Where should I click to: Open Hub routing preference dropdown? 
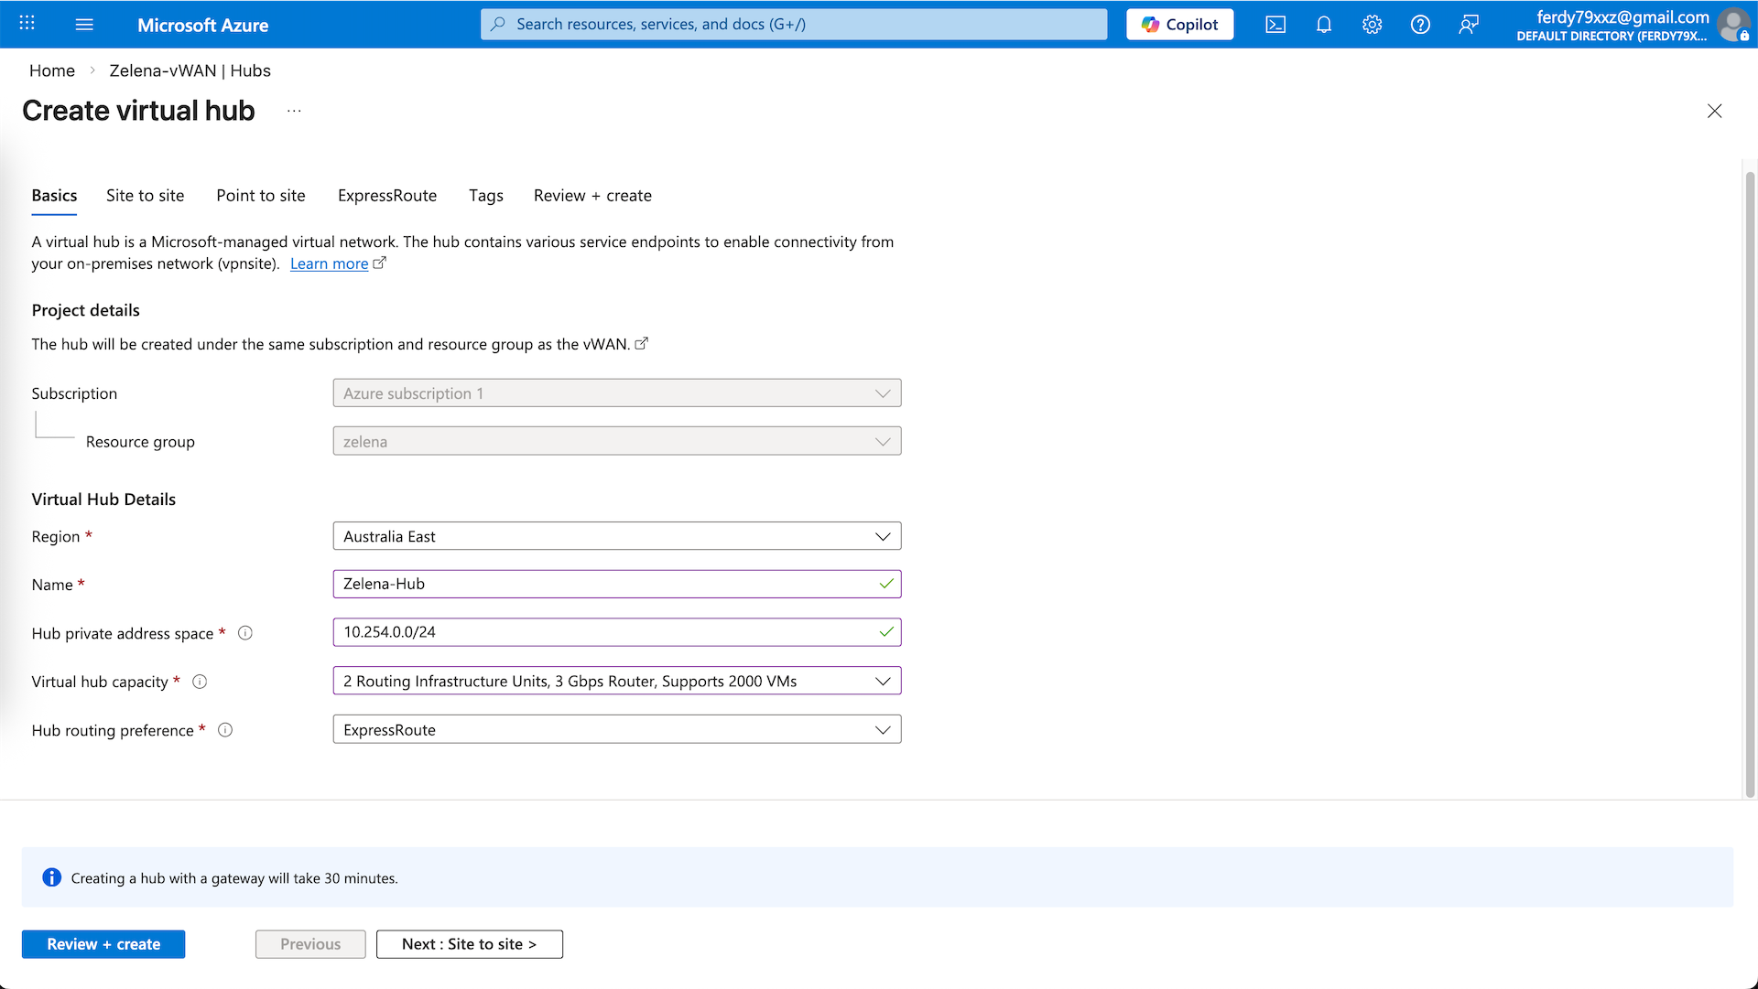coord(616,729)
